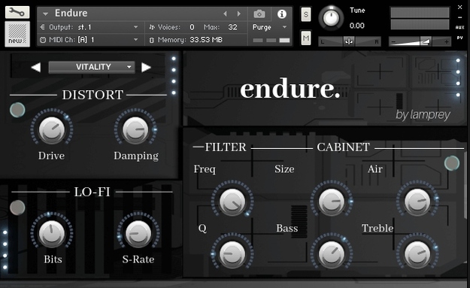
Task: Toggle the LO-FI section power button
Action: pyautogui.click(x=17, y=208)
